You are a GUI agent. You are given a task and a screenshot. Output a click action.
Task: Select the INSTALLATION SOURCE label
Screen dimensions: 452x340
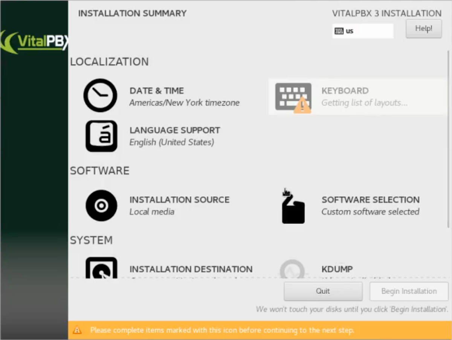(179, 200)
